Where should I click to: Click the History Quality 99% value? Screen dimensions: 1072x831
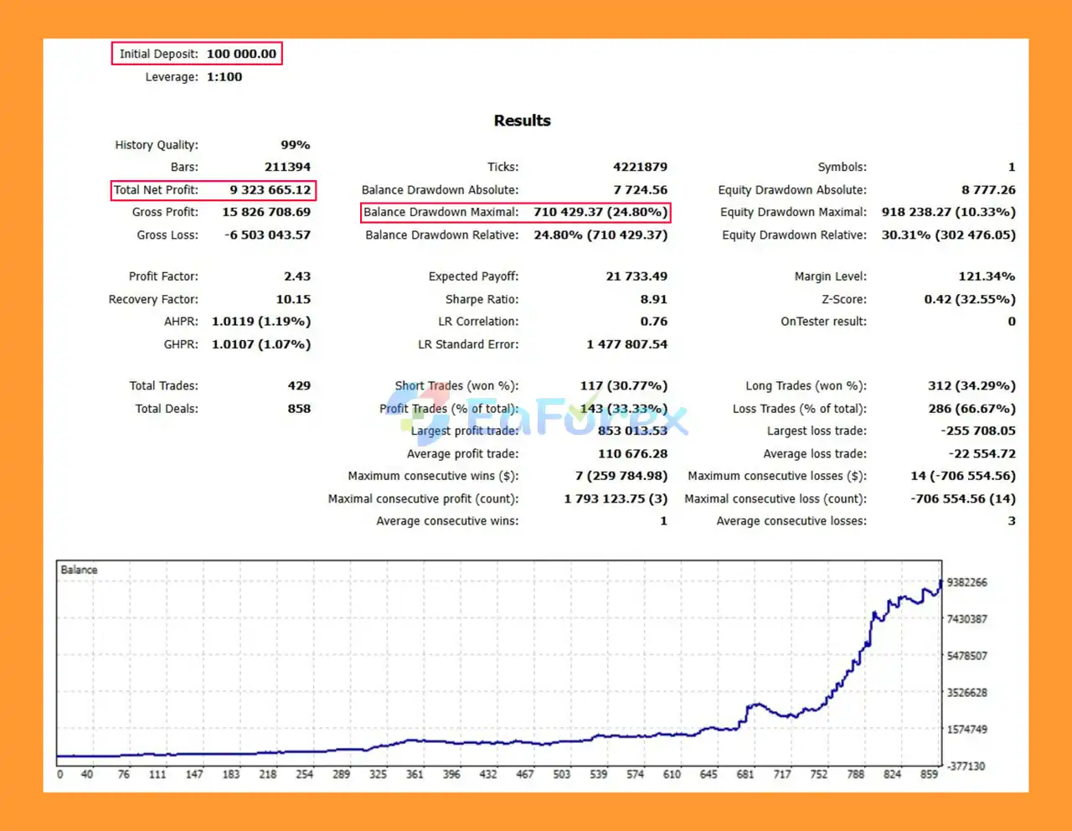tap(295, 145)
